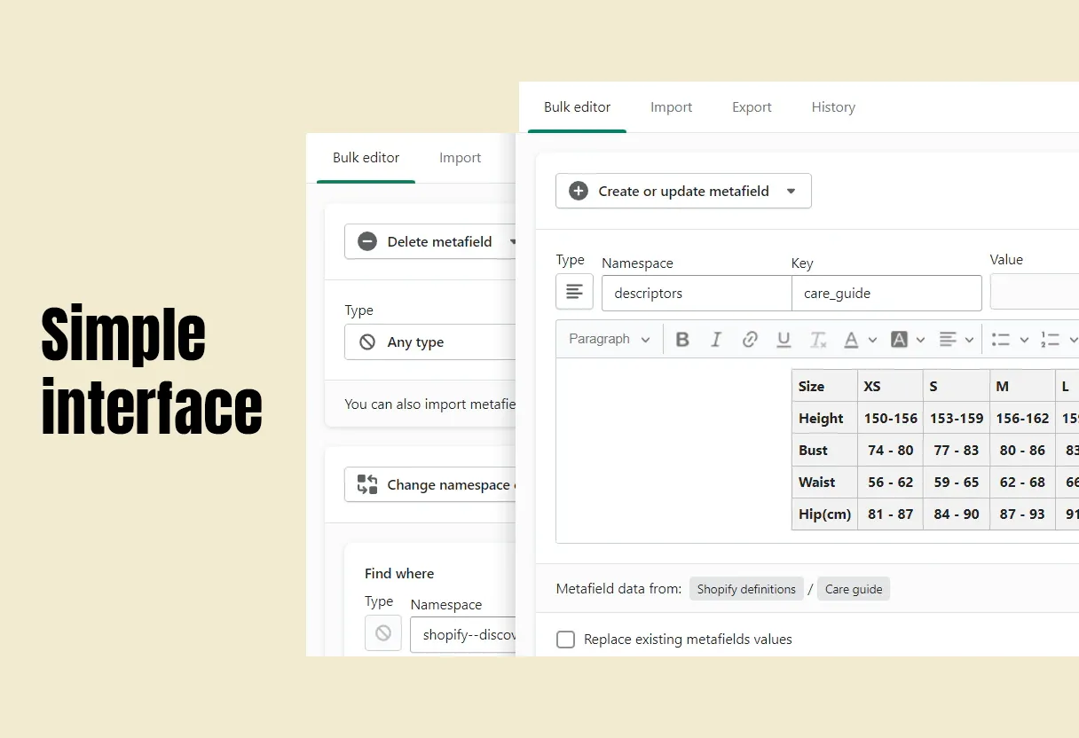Open Import tab in the back window
The image size is (1079, 738).
(x=460, y=158)
